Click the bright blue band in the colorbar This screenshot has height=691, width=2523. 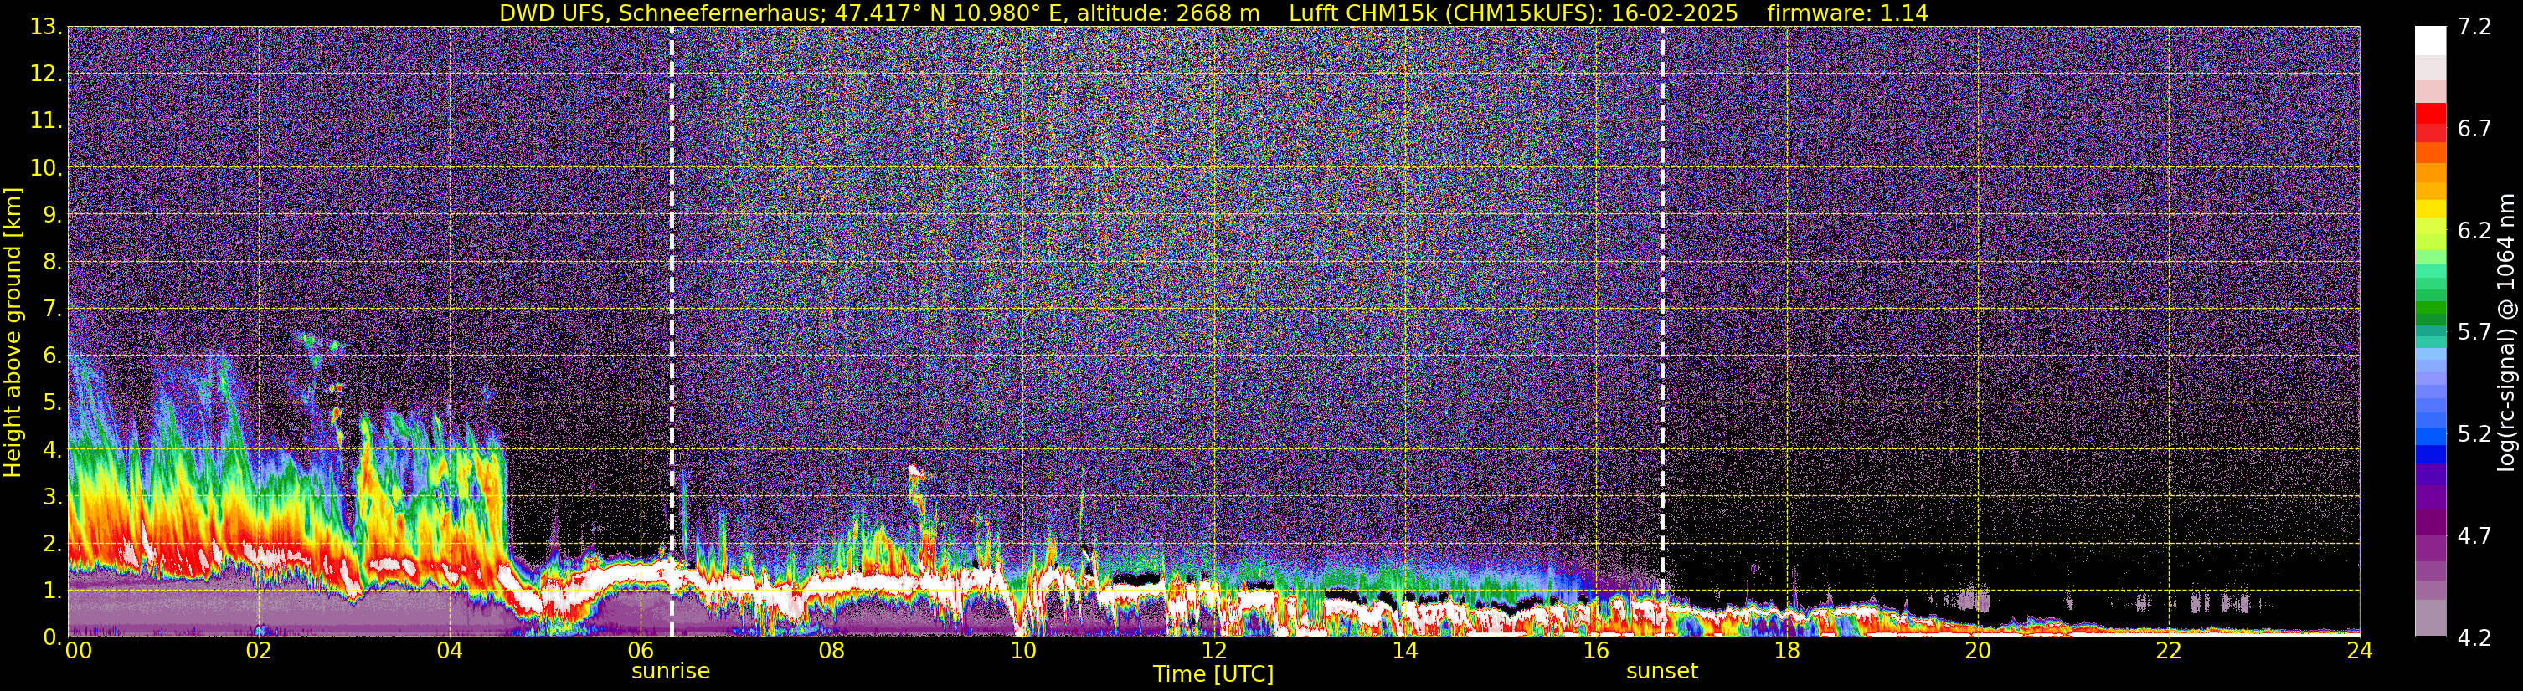(2430, 454)
